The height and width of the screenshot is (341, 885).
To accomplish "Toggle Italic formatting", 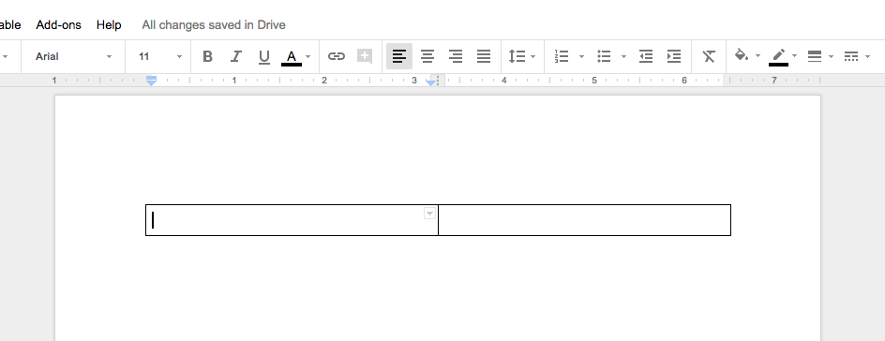I will (236, 56).
